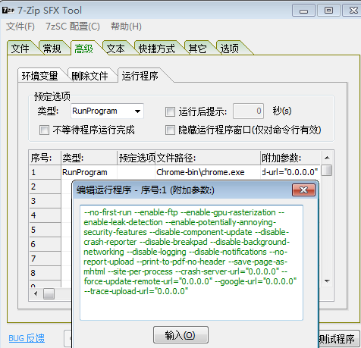Switch to the 文件 tab
This screenshot has height=348, width=361.
tap(20, 49)
